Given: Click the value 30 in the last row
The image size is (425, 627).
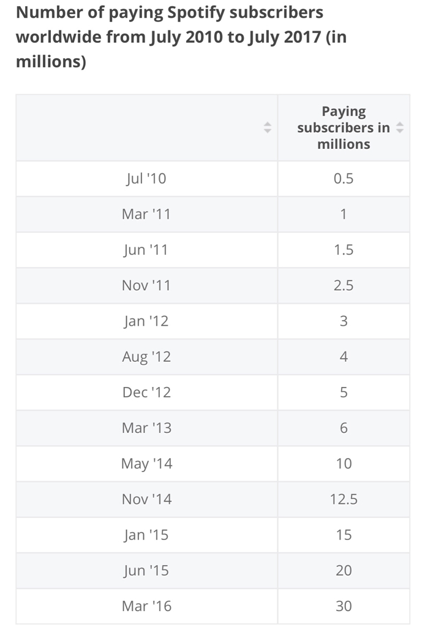Looking at the screenshot, I should tap(344, 606).
